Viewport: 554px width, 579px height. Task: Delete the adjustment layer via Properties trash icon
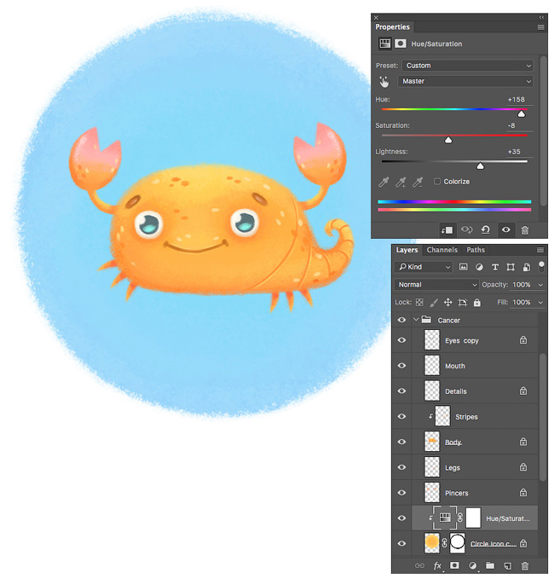(525, 229)
